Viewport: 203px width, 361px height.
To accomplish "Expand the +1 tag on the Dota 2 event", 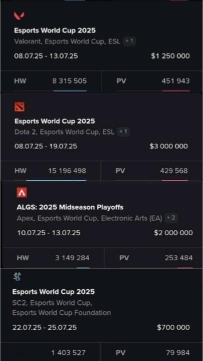I will coord(123,132).
